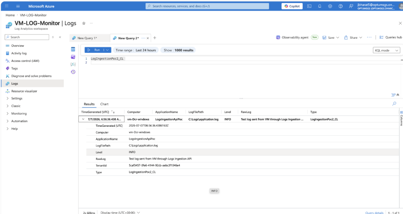Click the left navigation Search box
The image size is (403, 214).
27,37
